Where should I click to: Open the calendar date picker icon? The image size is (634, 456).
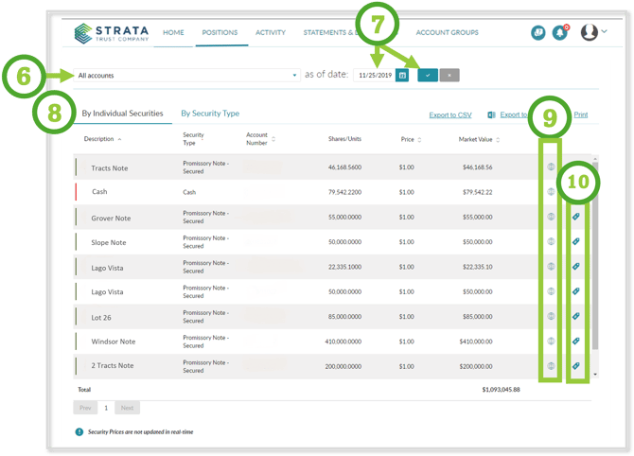coord(402,75)
